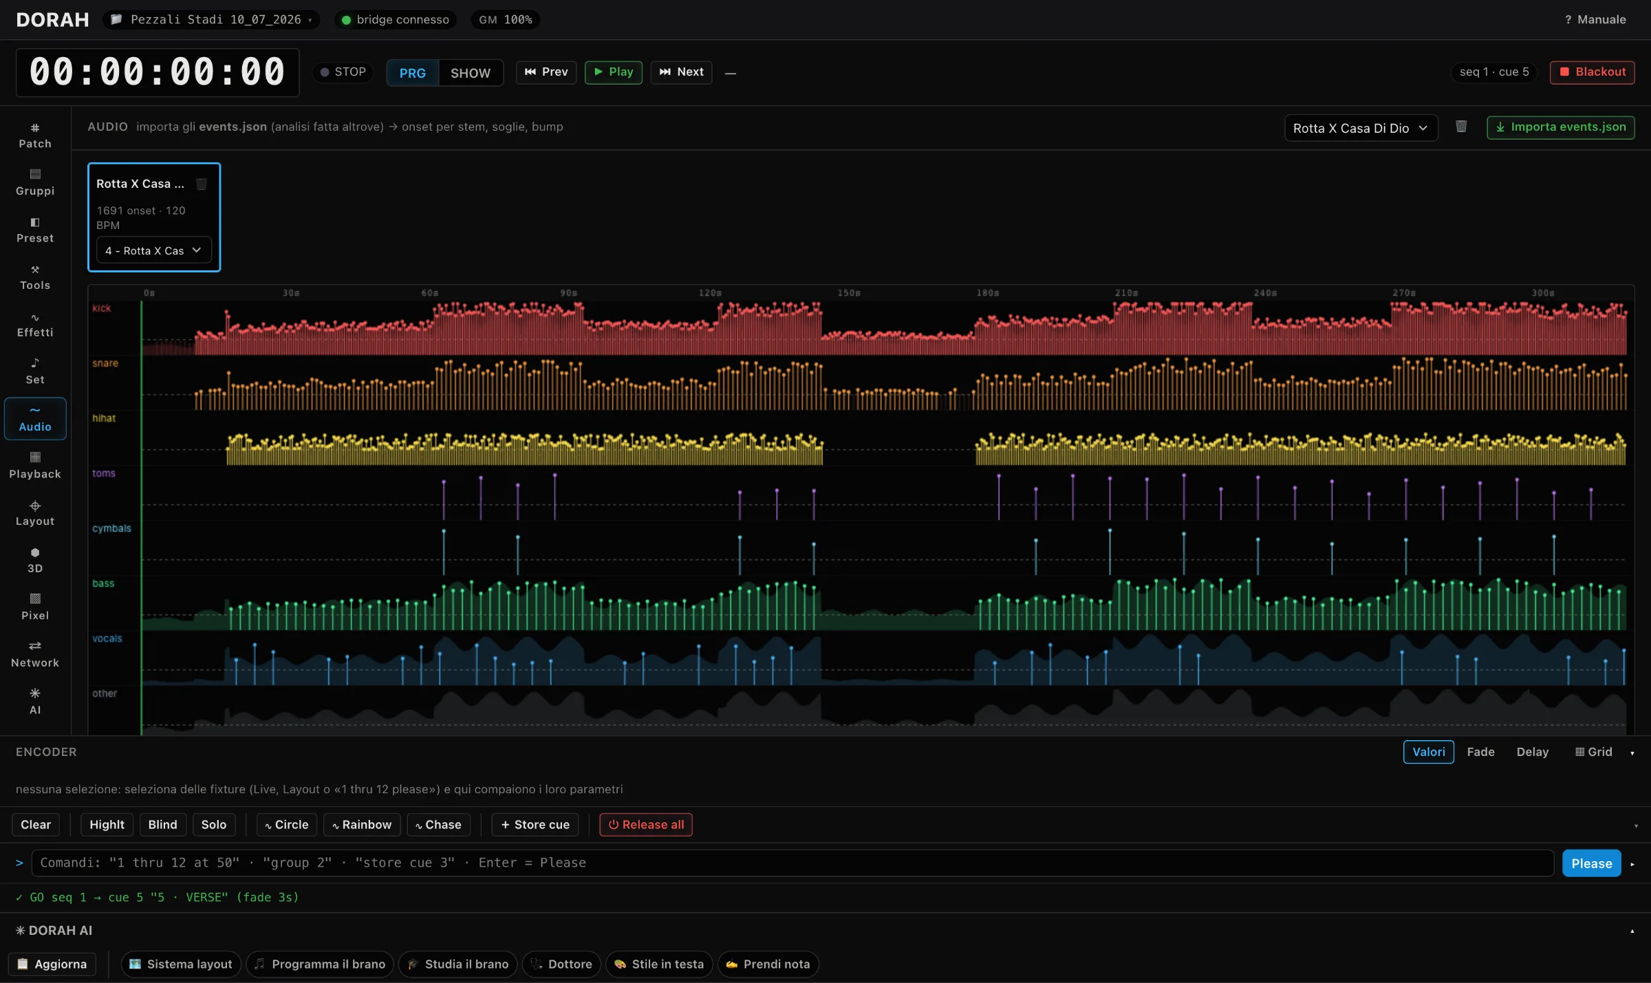Click the Aggiorna AI button
This screenshot has height=983, width=1651.
point(52,964)
